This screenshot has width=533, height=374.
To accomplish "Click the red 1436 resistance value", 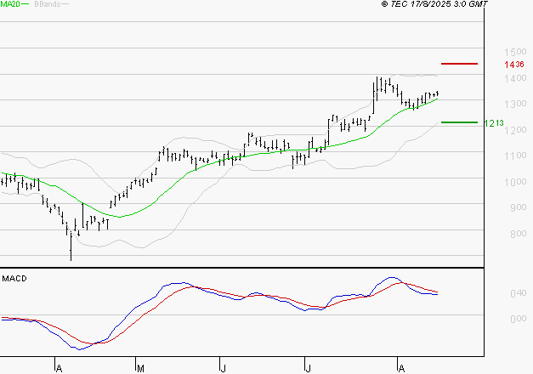I will [514, 65].
